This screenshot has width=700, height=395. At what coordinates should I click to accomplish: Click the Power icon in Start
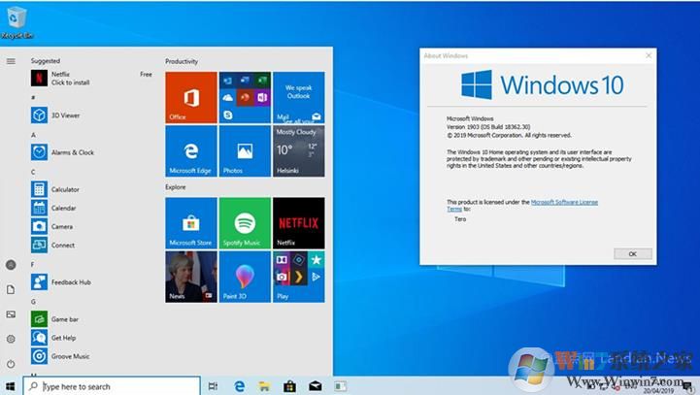click(x=11, y=363)
